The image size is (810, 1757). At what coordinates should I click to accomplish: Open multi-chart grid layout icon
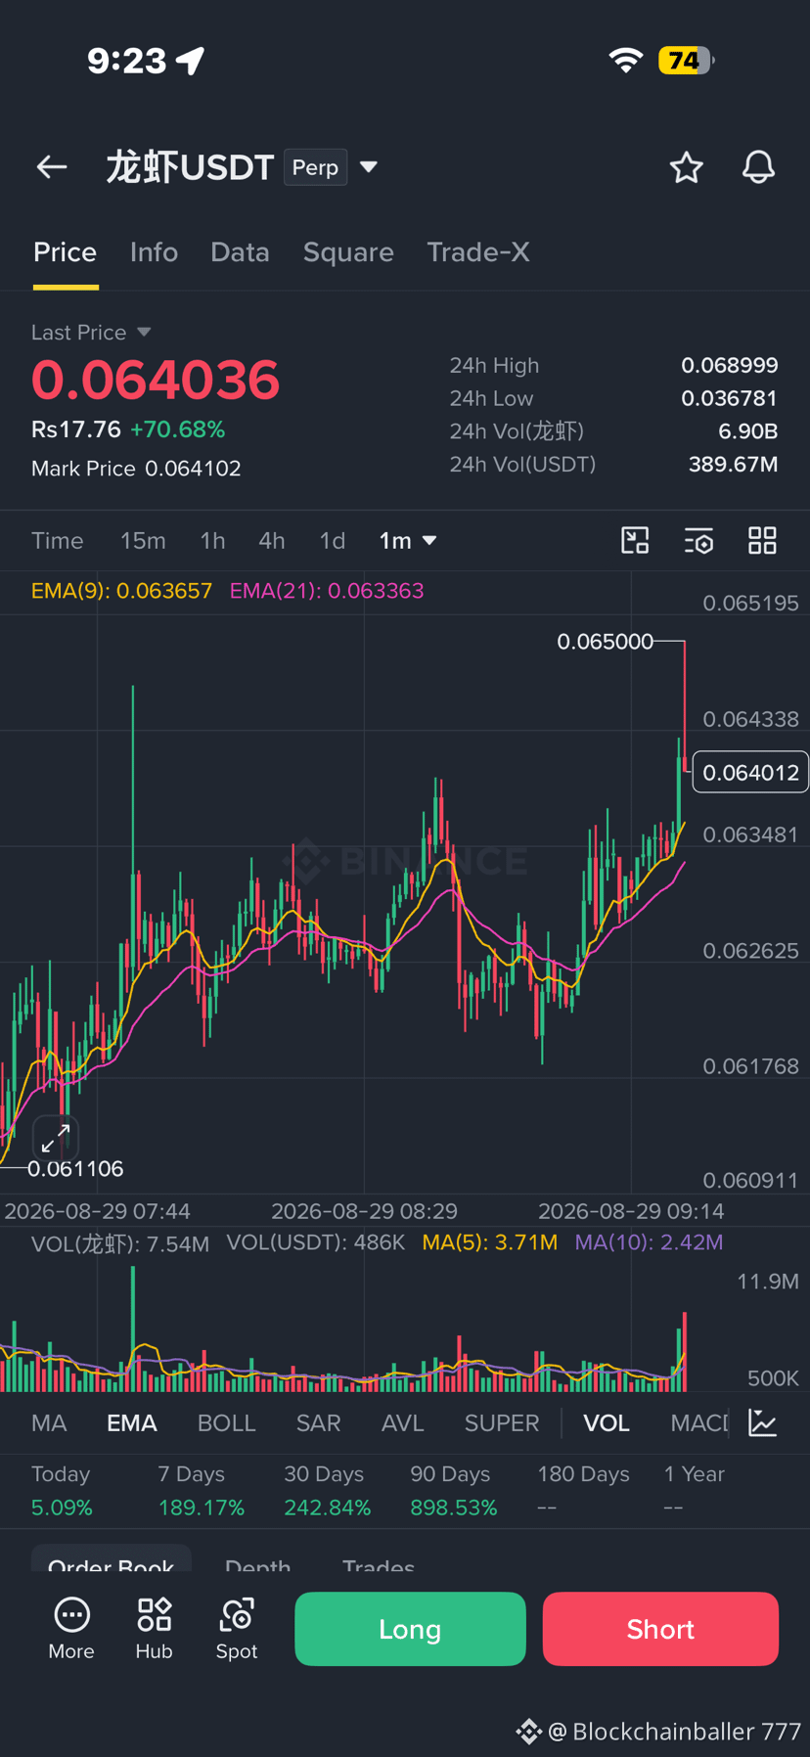(762, 540)
